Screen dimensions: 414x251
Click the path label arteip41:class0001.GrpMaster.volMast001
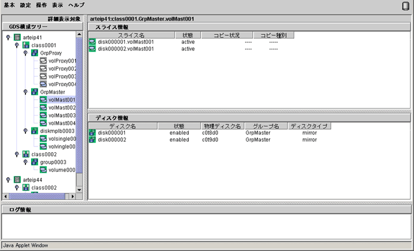pyautogui.click(x=142, y=19)
